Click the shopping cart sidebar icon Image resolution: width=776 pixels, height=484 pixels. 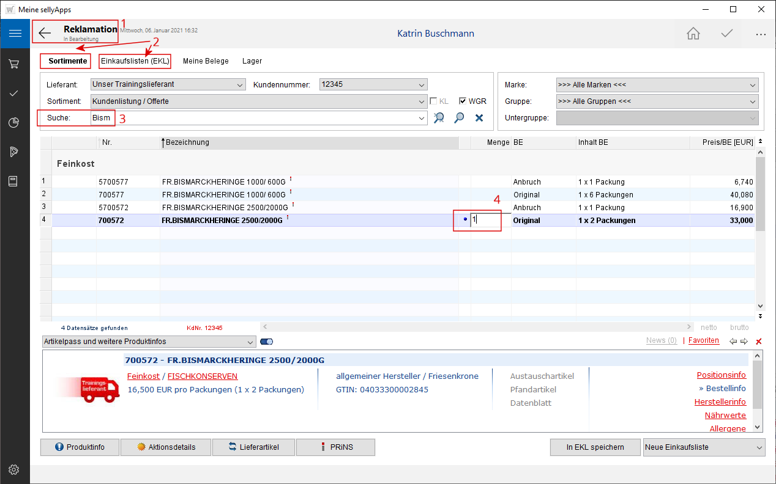tap(15, 64)
